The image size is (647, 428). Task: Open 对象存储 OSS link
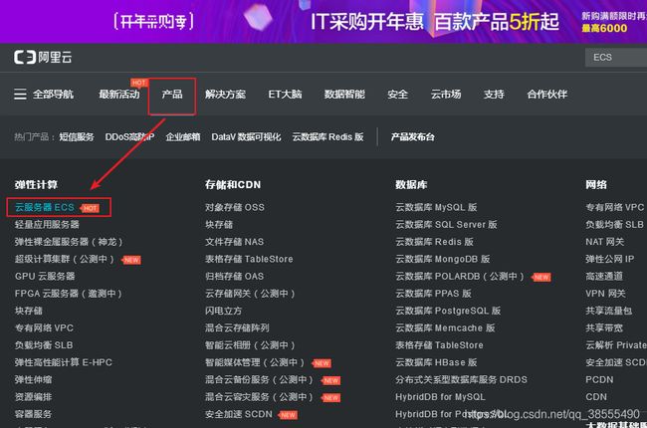tap(235, 207)
